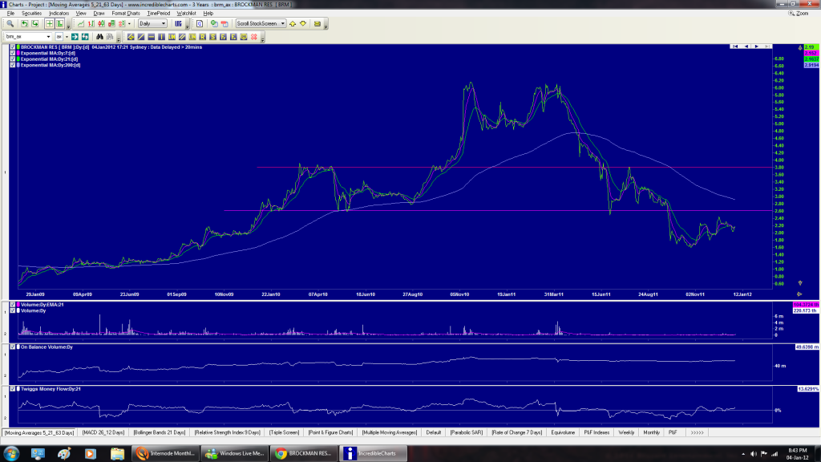Switch to Relative Strength Index 9 Days tab
Screen dimensions: 821x462
coord(227,432)
